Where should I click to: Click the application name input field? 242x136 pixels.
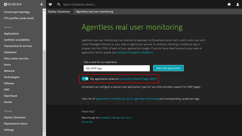(x=117, y=68)
